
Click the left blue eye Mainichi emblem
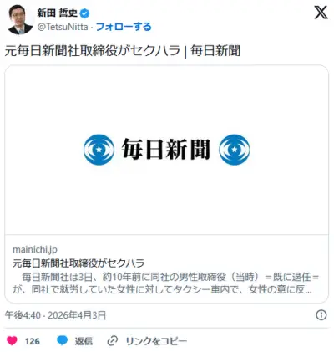tap(99, 150)
